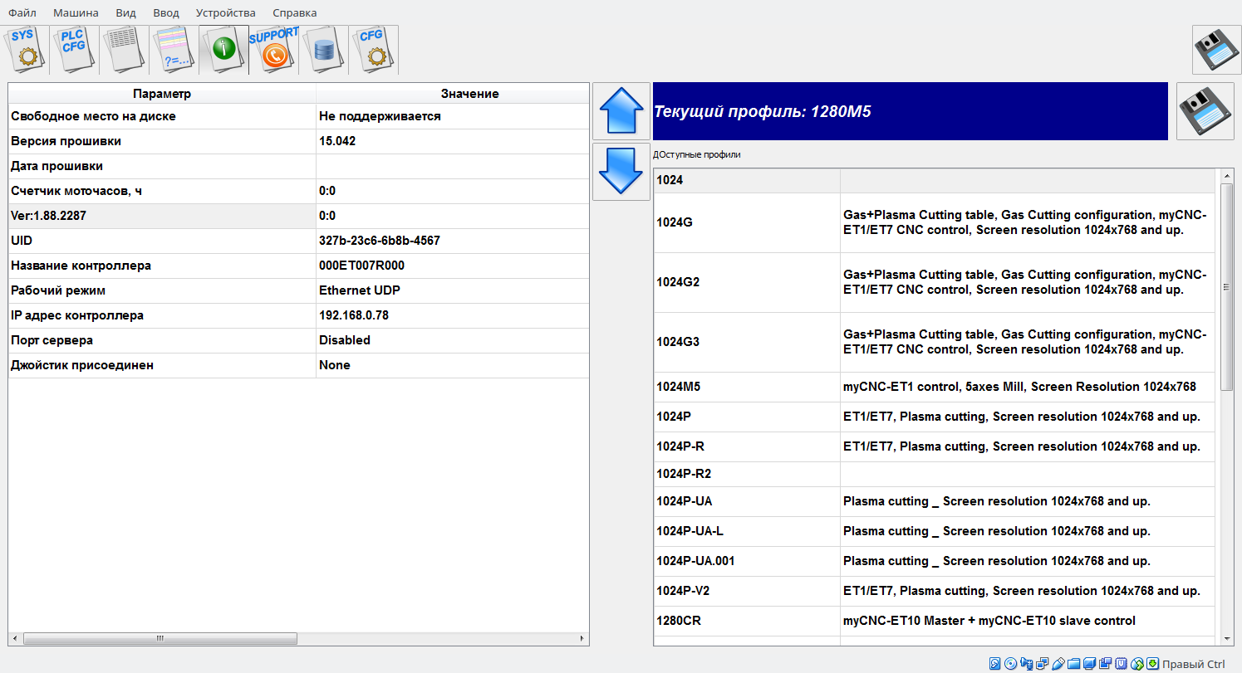Click the profiles list vertical scrollbar
1242x673 pixels.
[1226, 286]
